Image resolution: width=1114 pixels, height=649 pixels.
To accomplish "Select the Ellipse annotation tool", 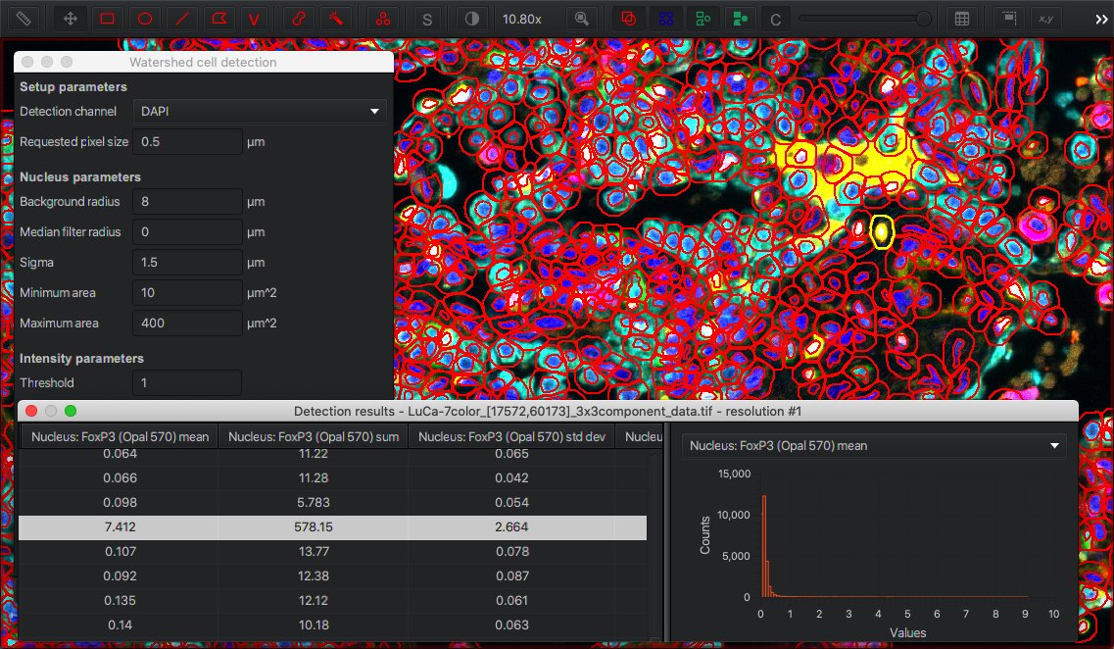I will tap(145, 19).
